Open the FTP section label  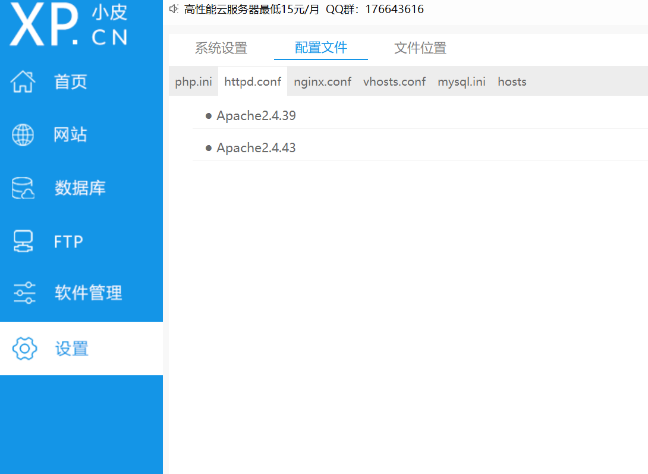click(x=68, y=241)
